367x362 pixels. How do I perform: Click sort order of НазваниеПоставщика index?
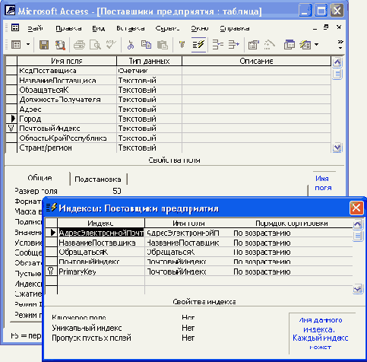pyautogui.click(x=292, y=243)
